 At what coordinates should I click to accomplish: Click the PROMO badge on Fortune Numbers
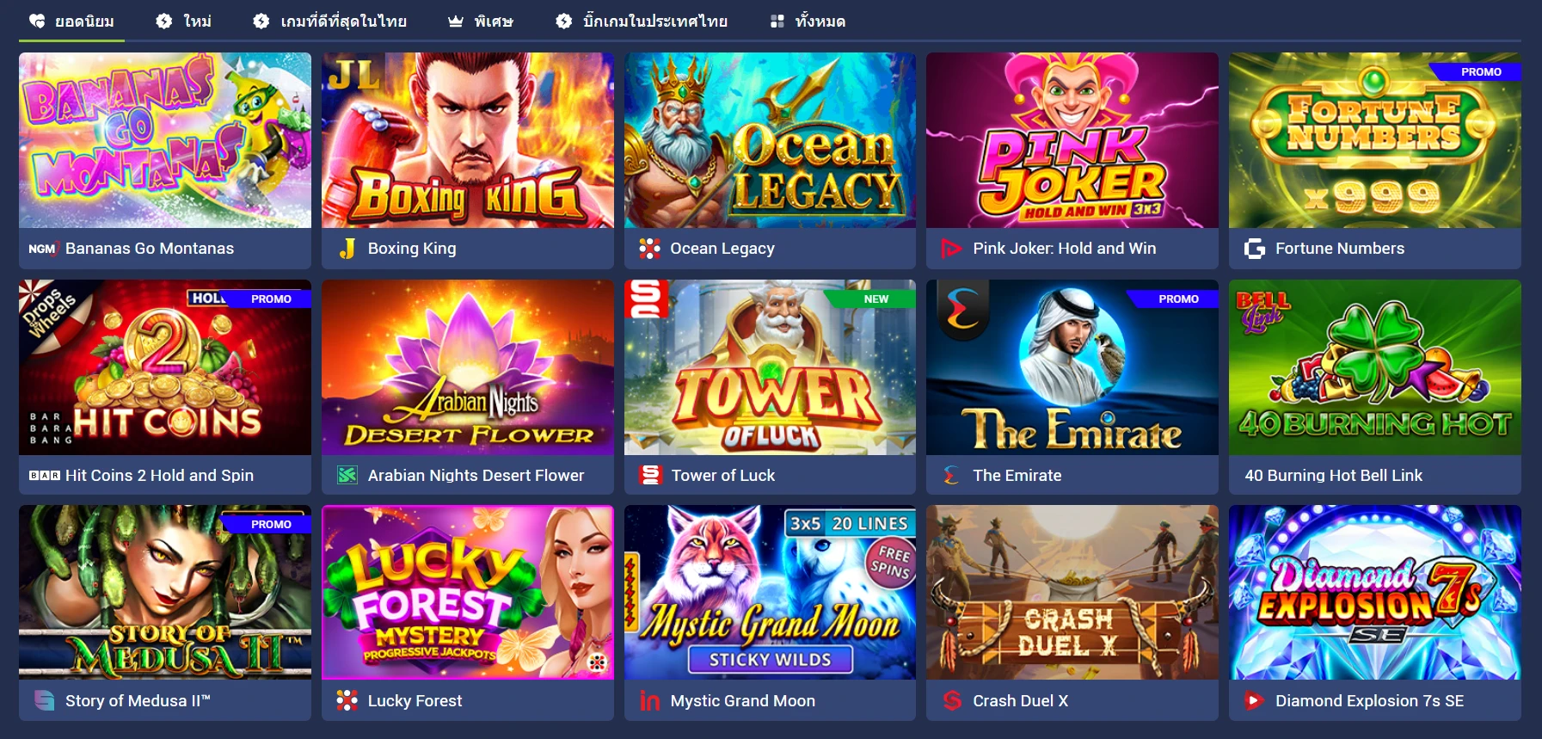pyautogui.click(x=1480, y=72)
